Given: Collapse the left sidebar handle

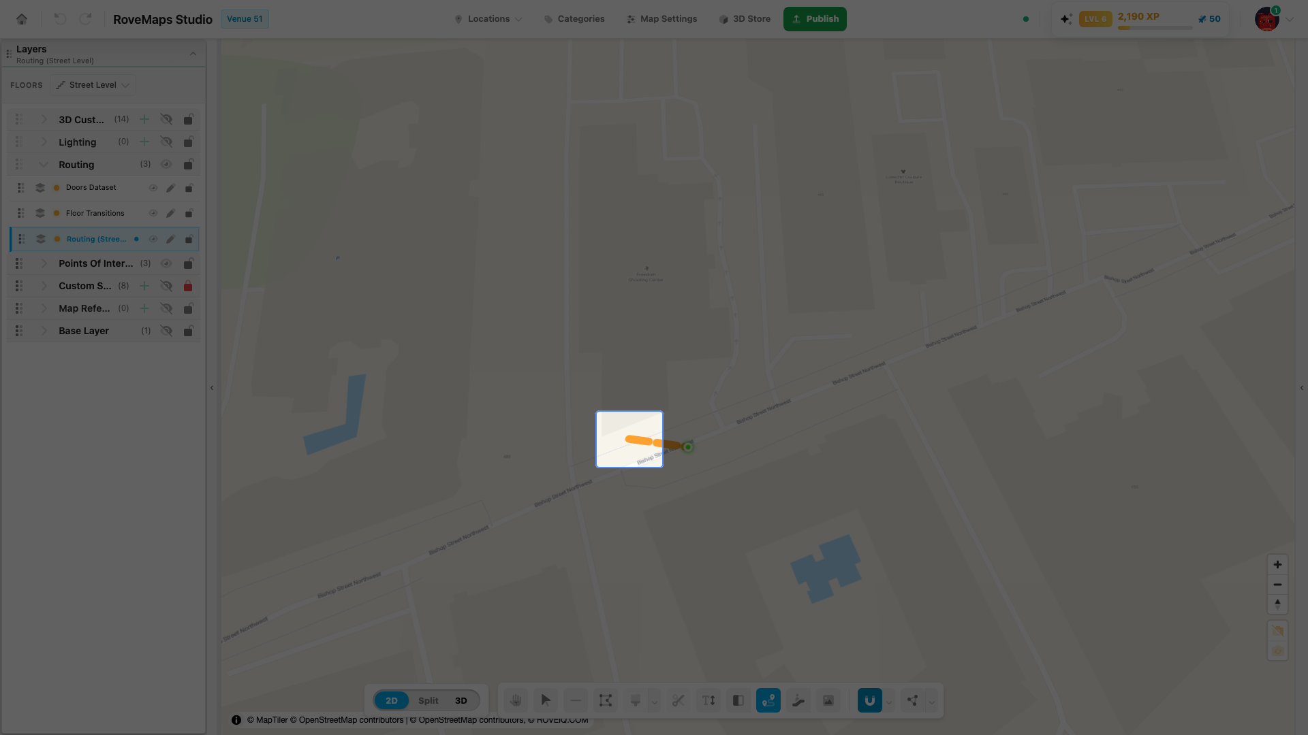Looking at the screenshot, I should coord(212,388).
